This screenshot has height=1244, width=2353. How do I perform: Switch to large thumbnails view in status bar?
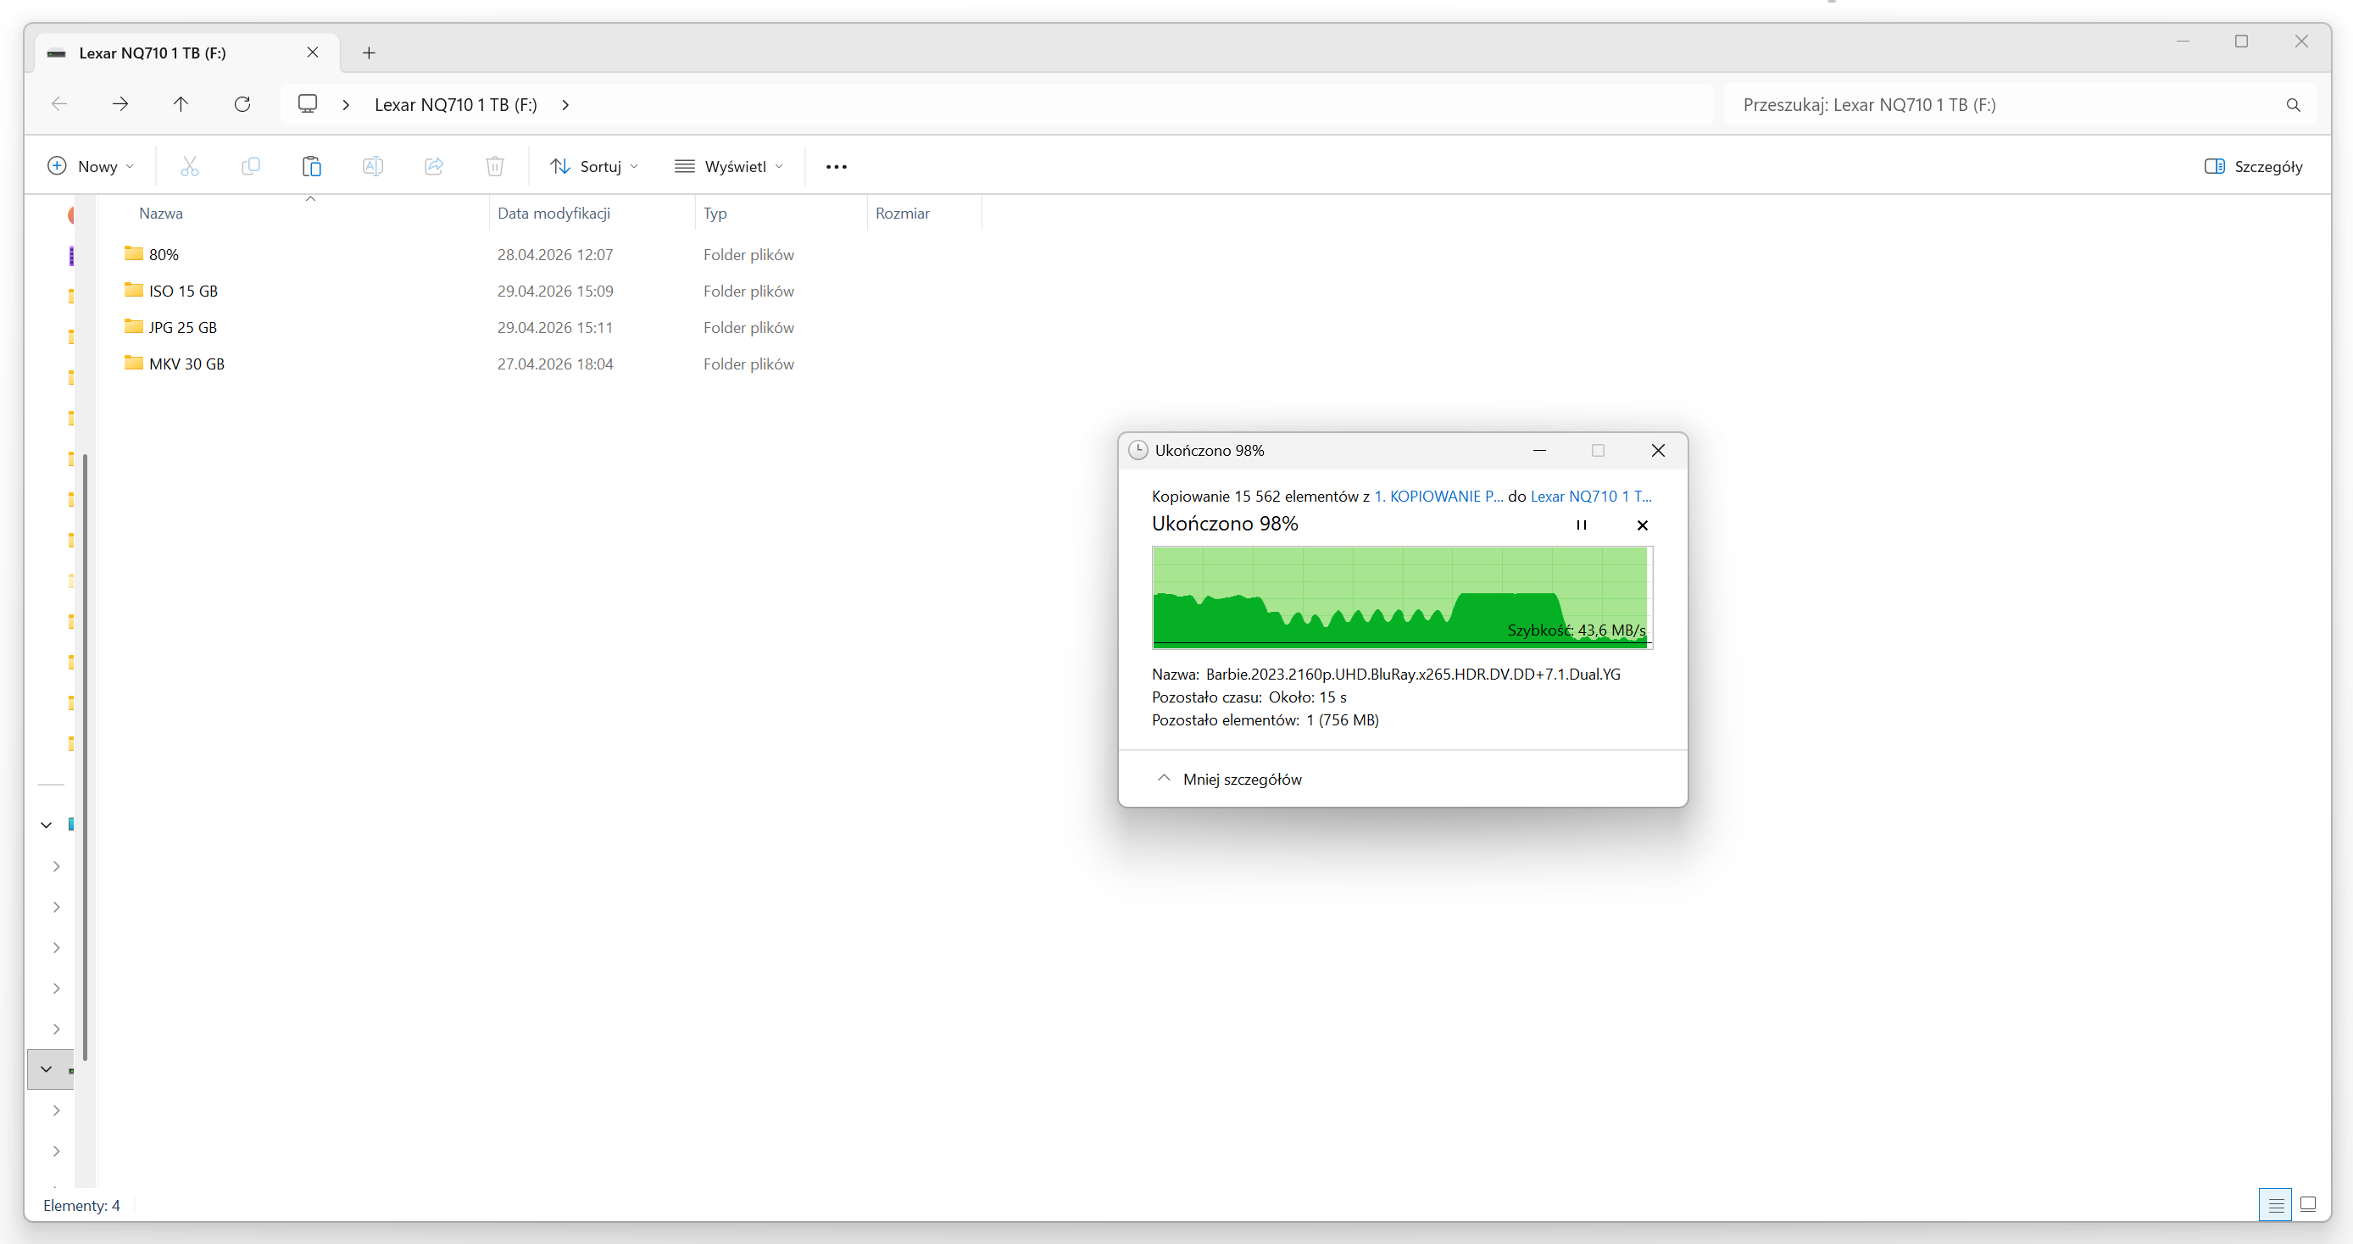pos(2307,1205)
